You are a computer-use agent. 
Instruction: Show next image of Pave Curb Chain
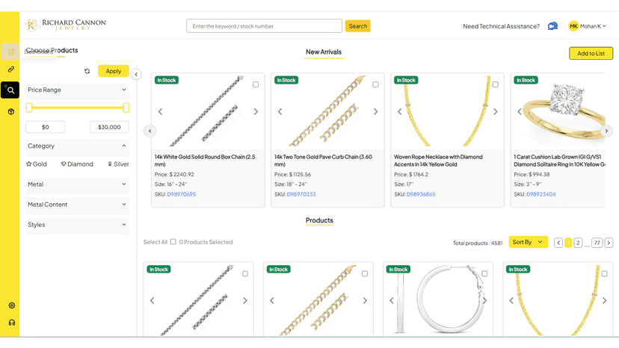pos(375,112)
